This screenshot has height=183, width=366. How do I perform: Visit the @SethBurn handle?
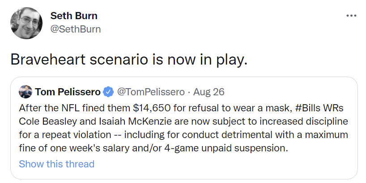[x=75, y=29]
